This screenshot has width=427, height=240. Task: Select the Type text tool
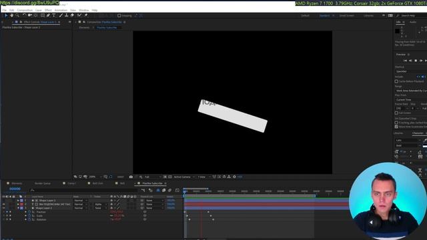point(54,15)
